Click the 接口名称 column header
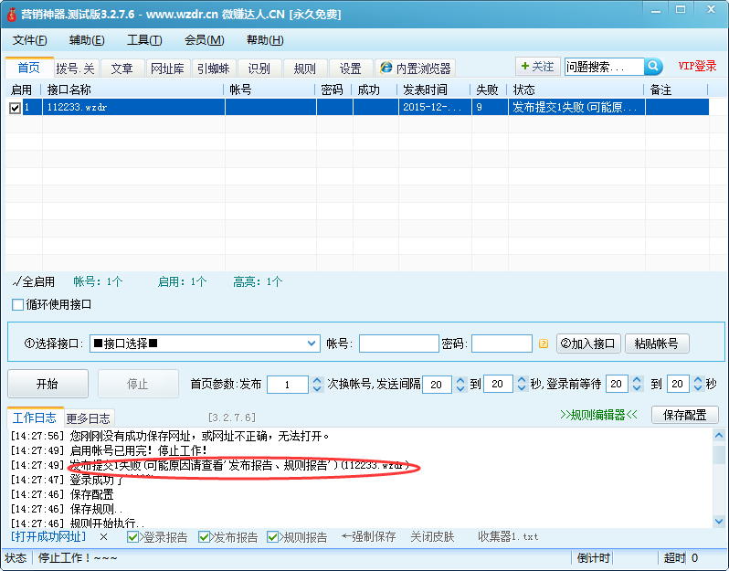The image size is (729, 571). pos(132,90)
